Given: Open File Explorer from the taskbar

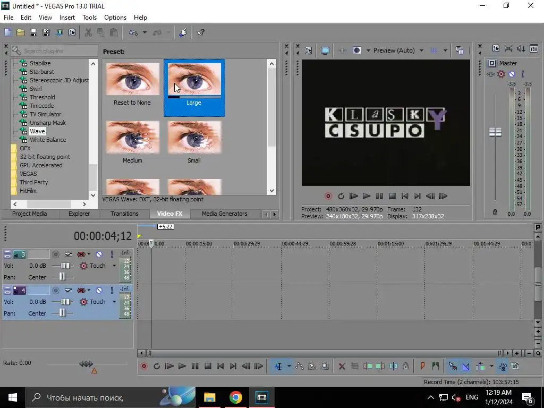Looking at the screenshot, I should (x=209, y=397).
